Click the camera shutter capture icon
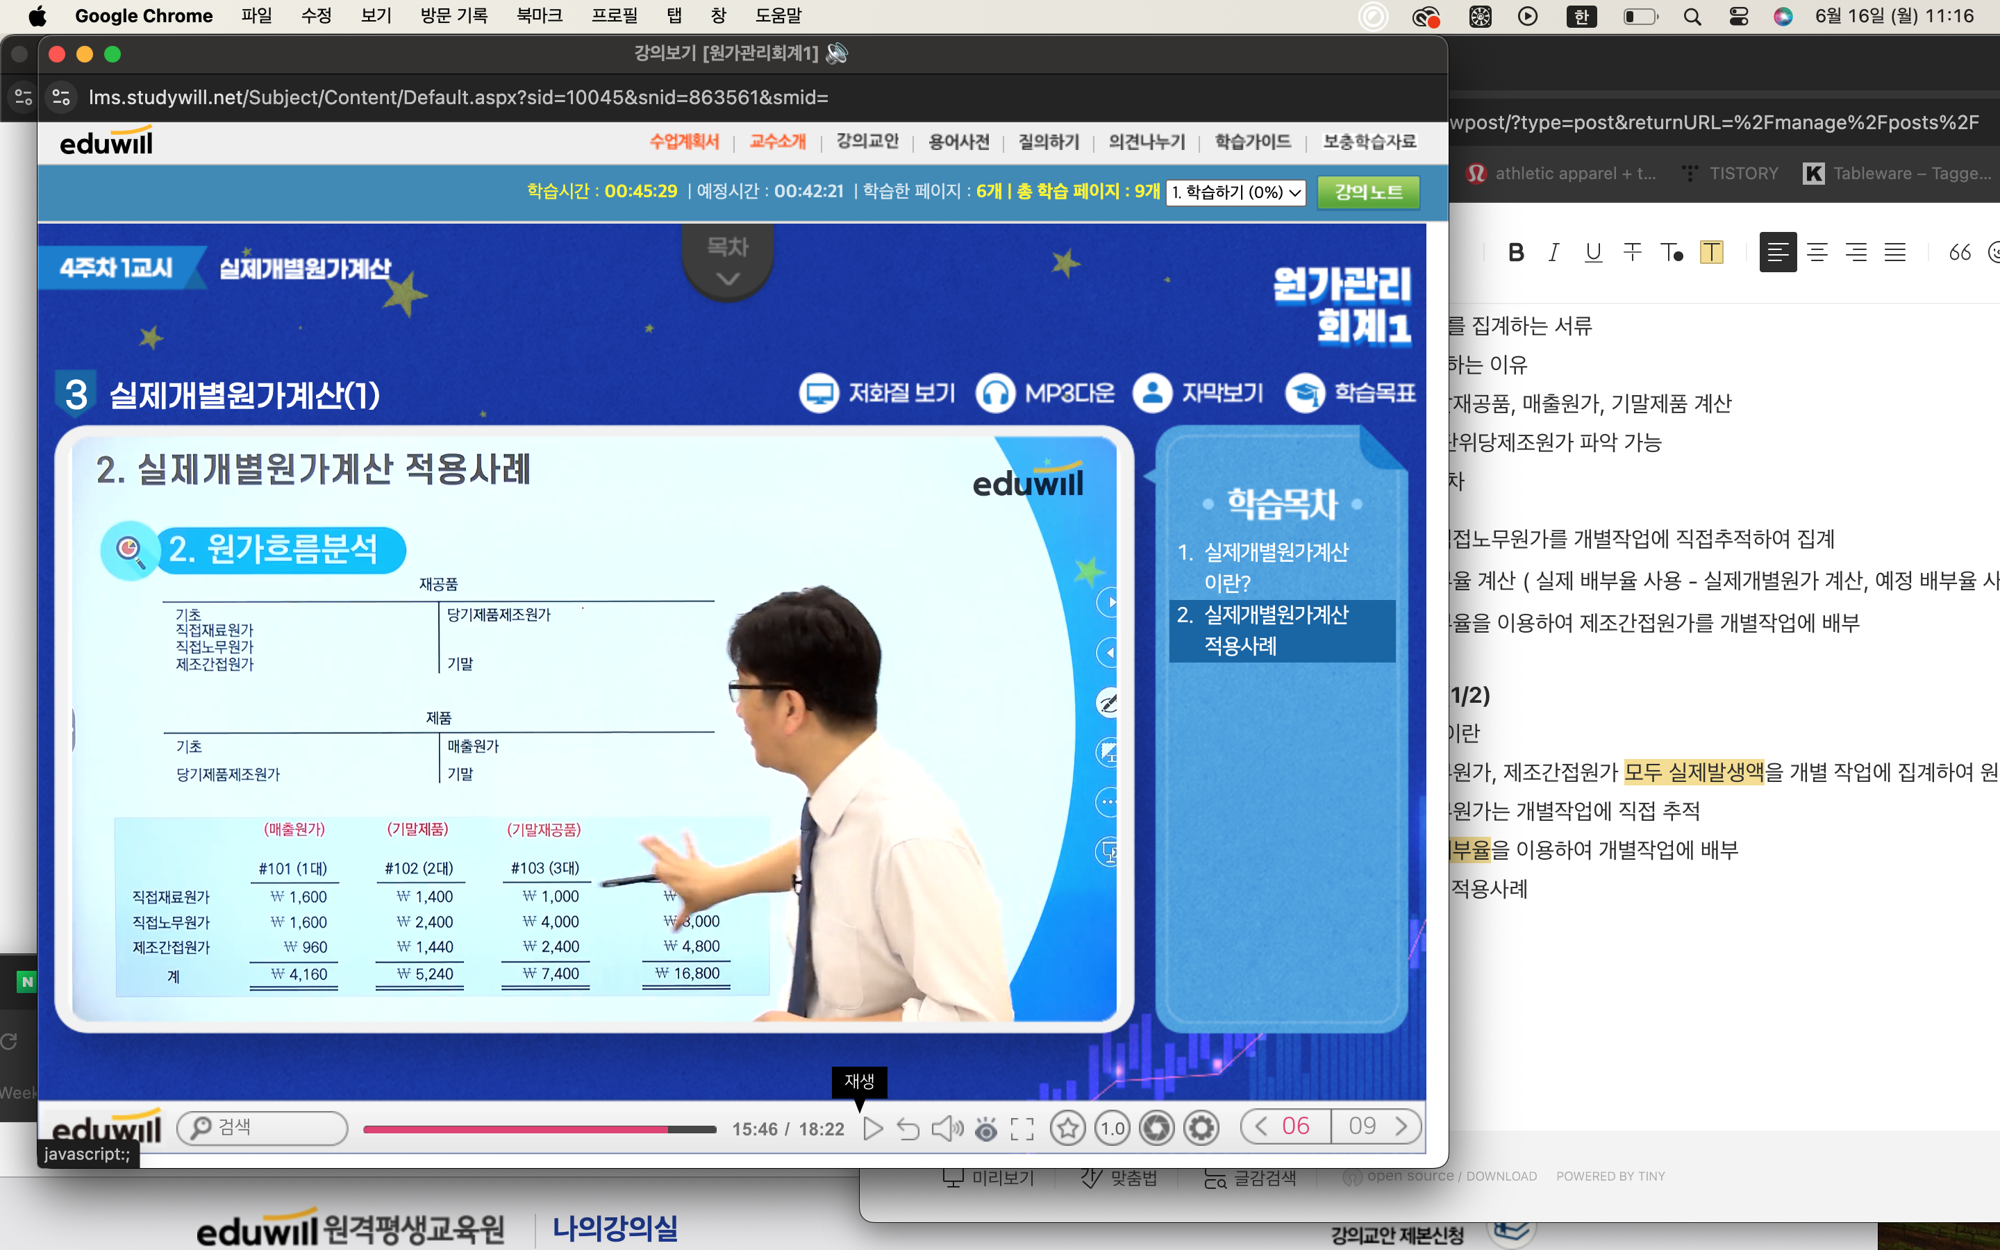Image resolution: width=2000 pixels, height=1250 pixels. point(1157,1128)
